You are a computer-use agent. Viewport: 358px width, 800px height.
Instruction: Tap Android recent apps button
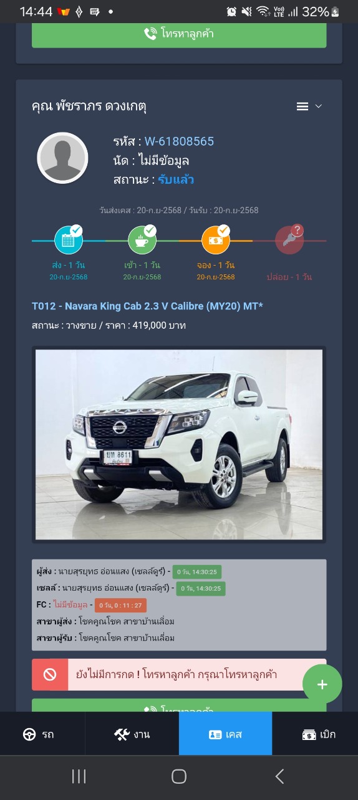pyautogui.click(x=79, y=777)
